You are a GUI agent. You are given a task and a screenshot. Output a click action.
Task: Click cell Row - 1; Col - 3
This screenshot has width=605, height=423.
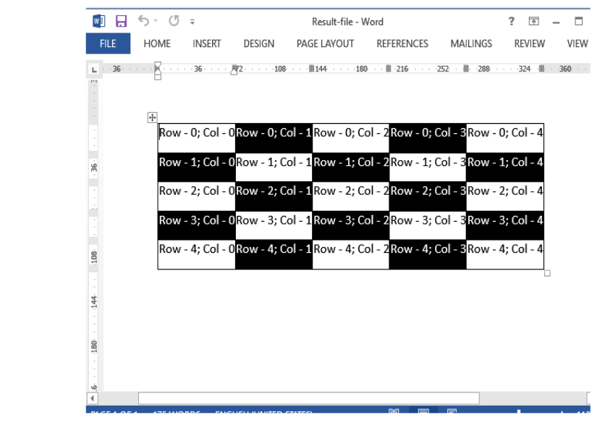(x=428, y=167)
